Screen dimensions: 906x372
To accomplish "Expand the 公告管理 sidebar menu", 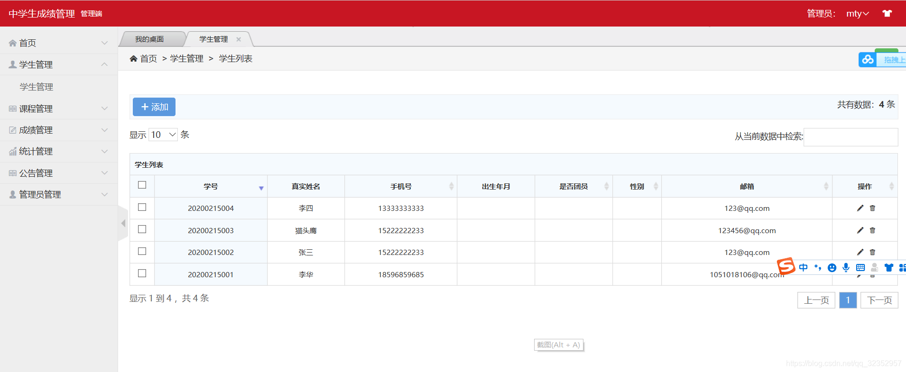I will click(x=59, y=173).
